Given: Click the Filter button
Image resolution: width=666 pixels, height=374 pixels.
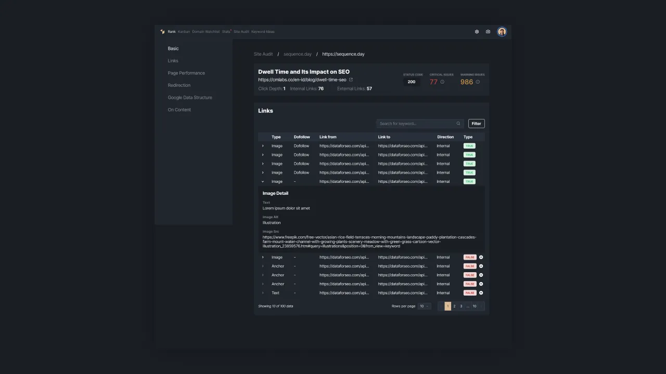Looking at the screenshot, I should point(476,124).
